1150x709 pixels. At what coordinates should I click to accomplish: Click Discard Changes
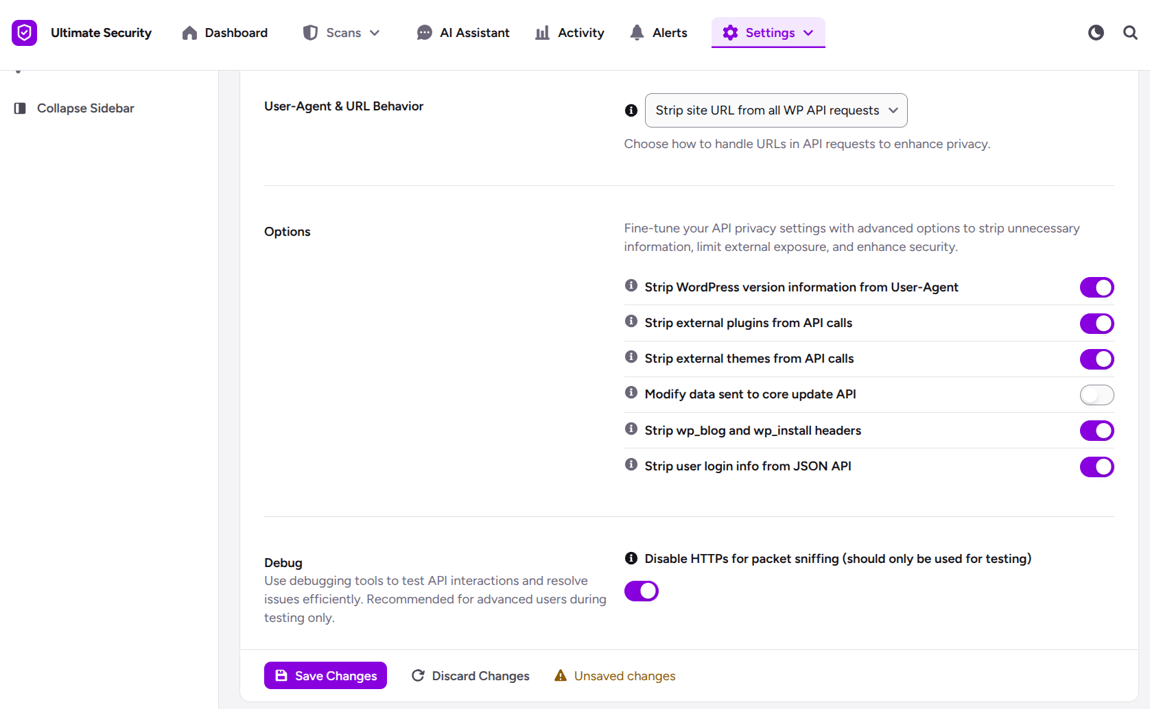tap(471, 676)
